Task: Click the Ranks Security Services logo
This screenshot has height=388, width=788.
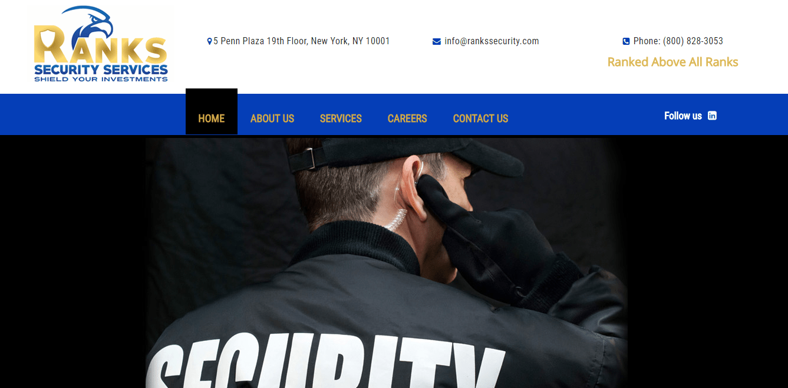Action: pyautogui.click(x=101, y=44)
